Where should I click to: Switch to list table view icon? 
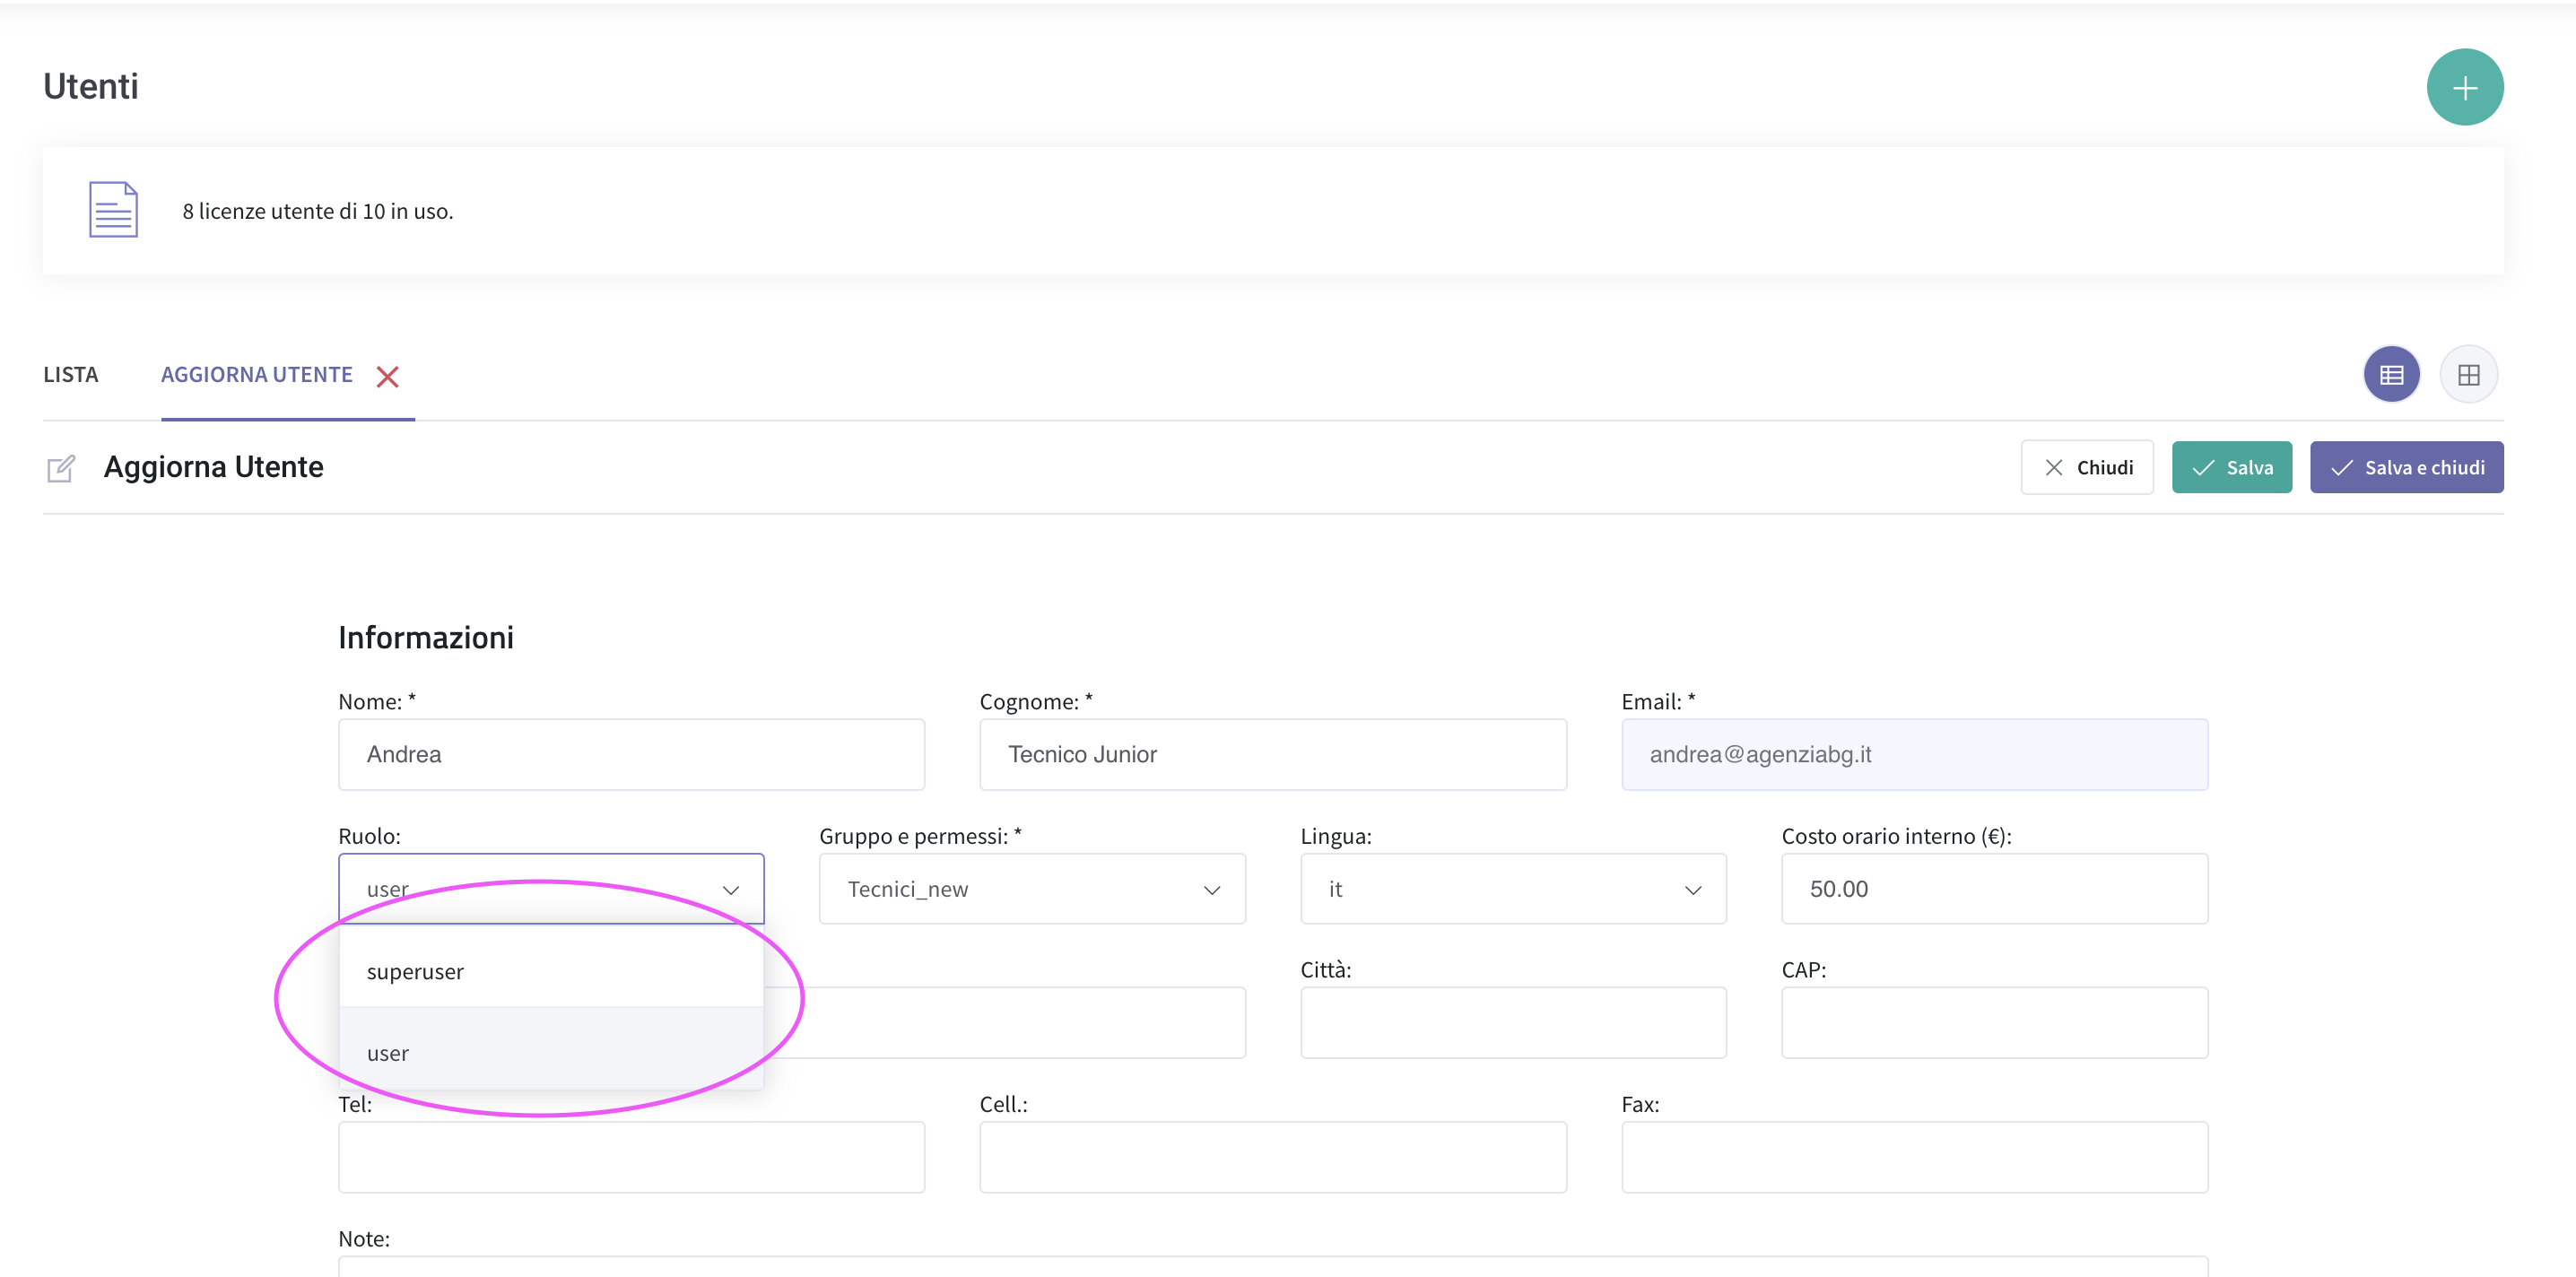point(2391,375)
